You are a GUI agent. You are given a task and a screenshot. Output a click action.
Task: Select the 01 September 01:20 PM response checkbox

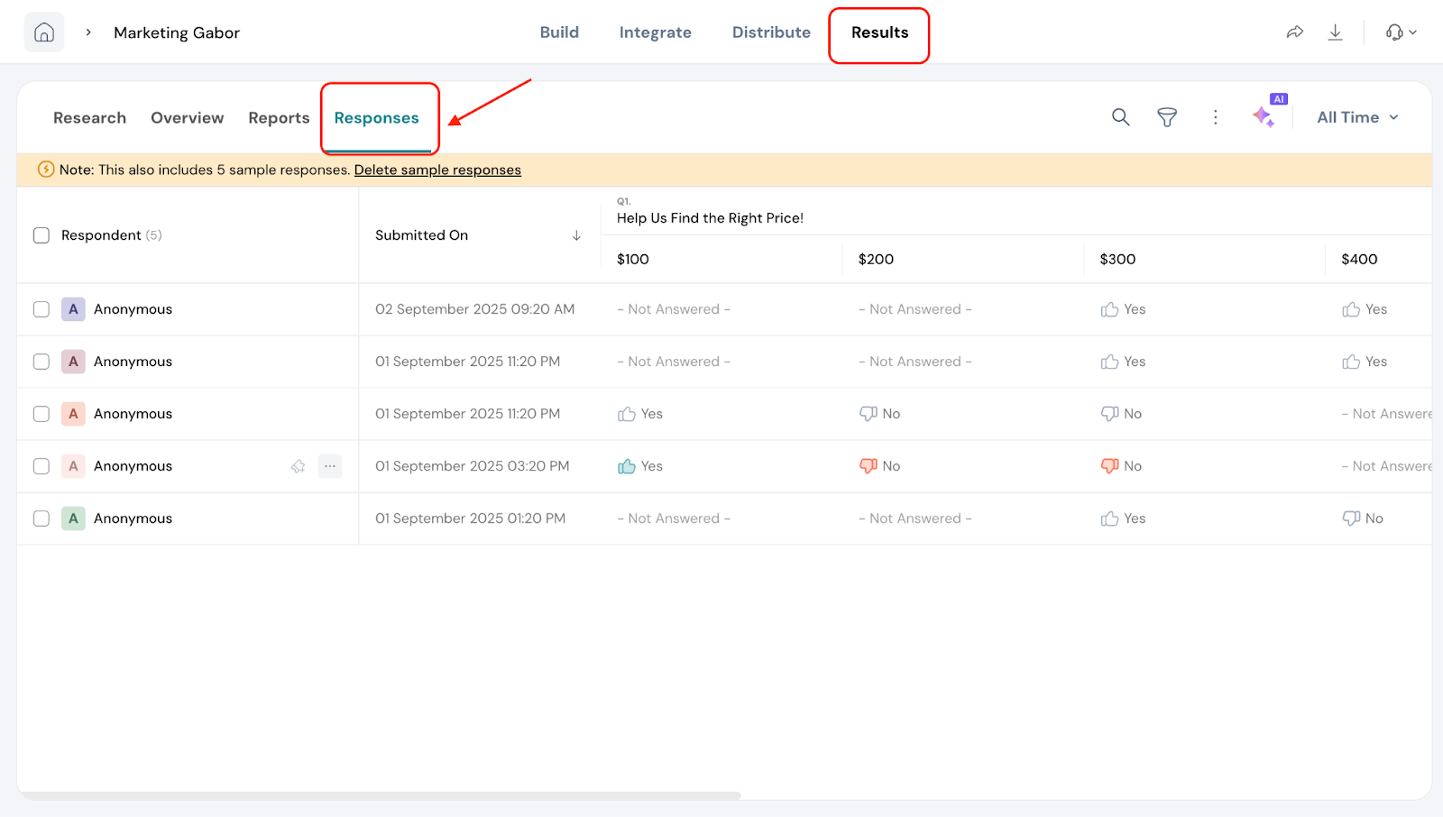pyautogui.click(x=41, y=519)
